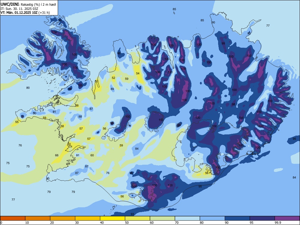Click the '81' humidity value on map

tap(77, 155)
